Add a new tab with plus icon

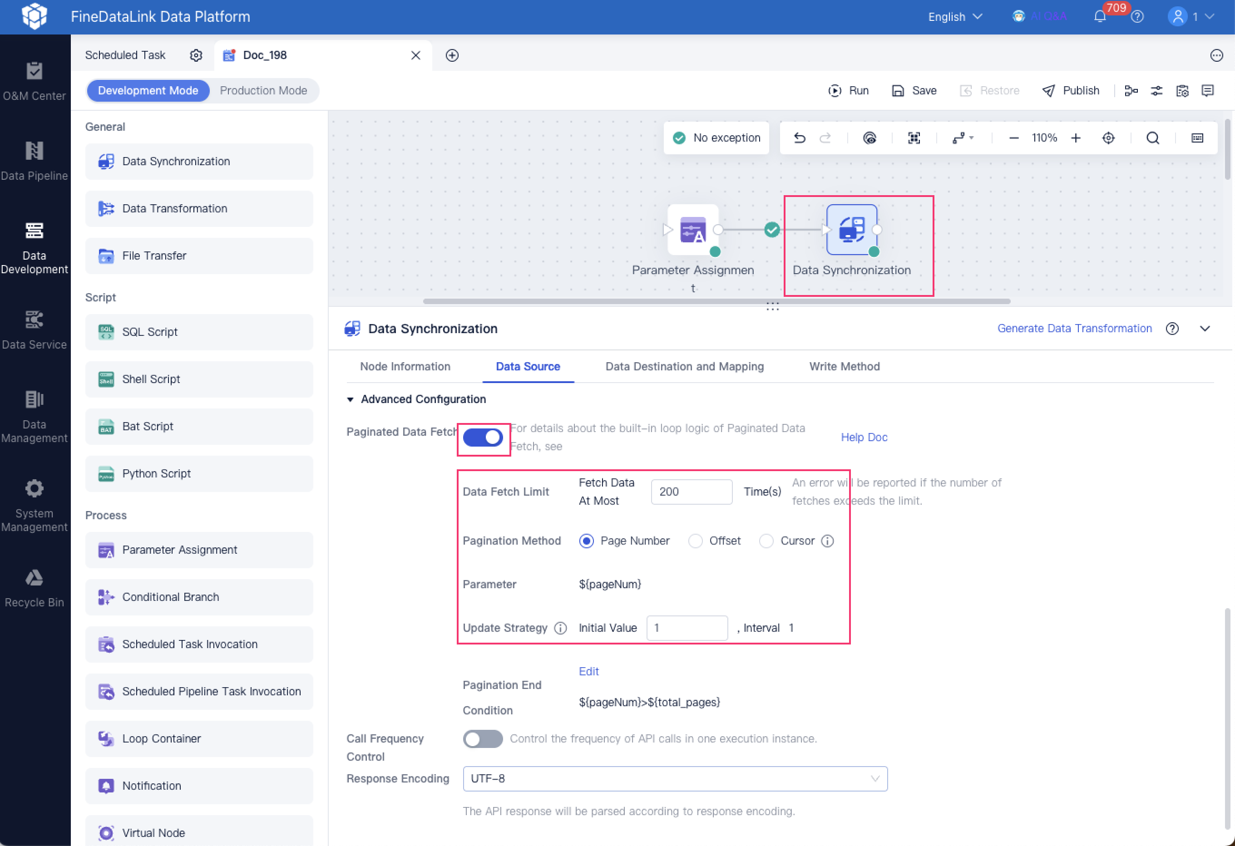click(452, 55)
